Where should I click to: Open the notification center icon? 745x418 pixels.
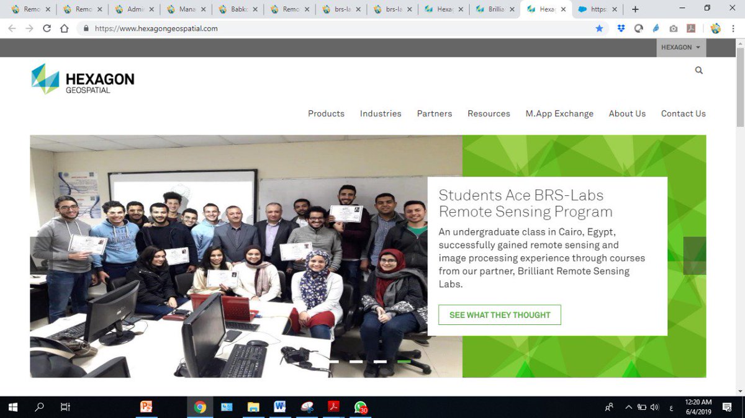(x=727, y=407)
